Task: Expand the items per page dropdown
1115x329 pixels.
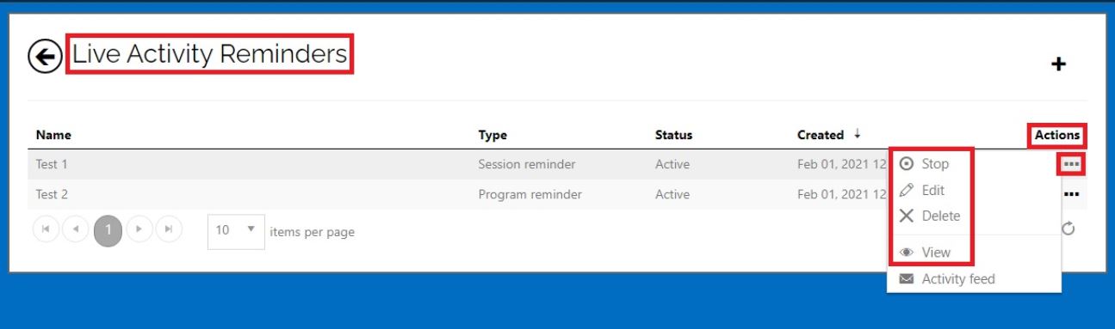Action: tap(236, 231)
